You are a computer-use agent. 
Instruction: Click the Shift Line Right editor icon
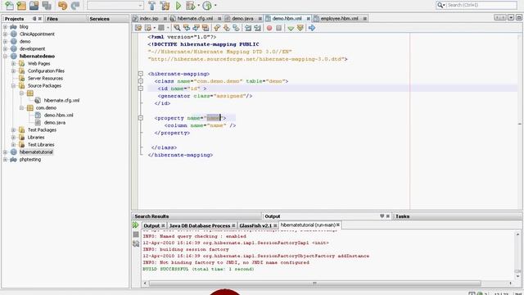(x=257, y=28)
